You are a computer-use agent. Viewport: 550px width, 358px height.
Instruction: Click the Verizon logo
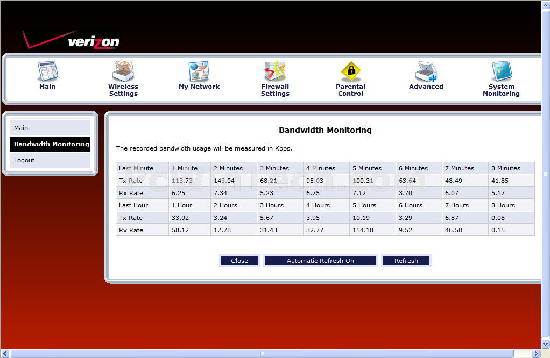pyautogui.click(x=71, y=41)
